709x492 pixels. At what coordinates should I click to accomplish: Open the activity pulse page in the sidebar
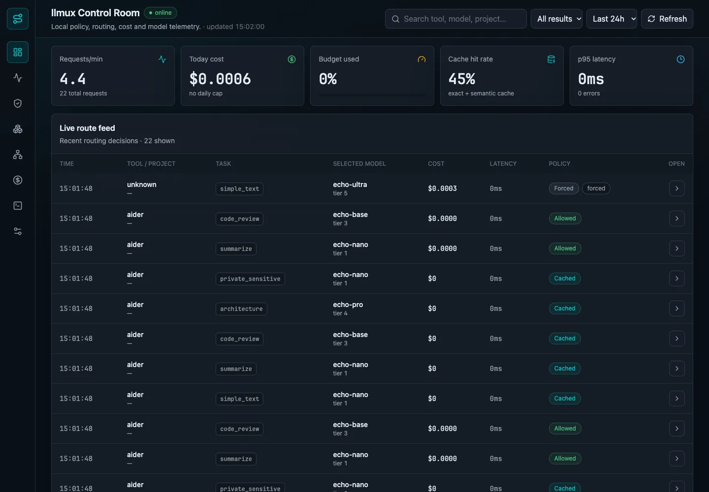(18, 78)
